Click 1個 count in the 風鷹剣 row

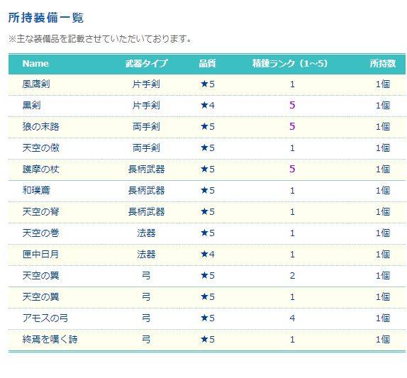383,84
